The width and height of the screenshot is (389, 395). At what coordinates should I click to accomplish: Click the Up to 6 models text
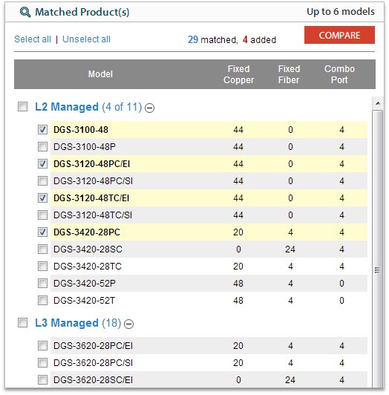pyautogui.click(x=341, y=12)
